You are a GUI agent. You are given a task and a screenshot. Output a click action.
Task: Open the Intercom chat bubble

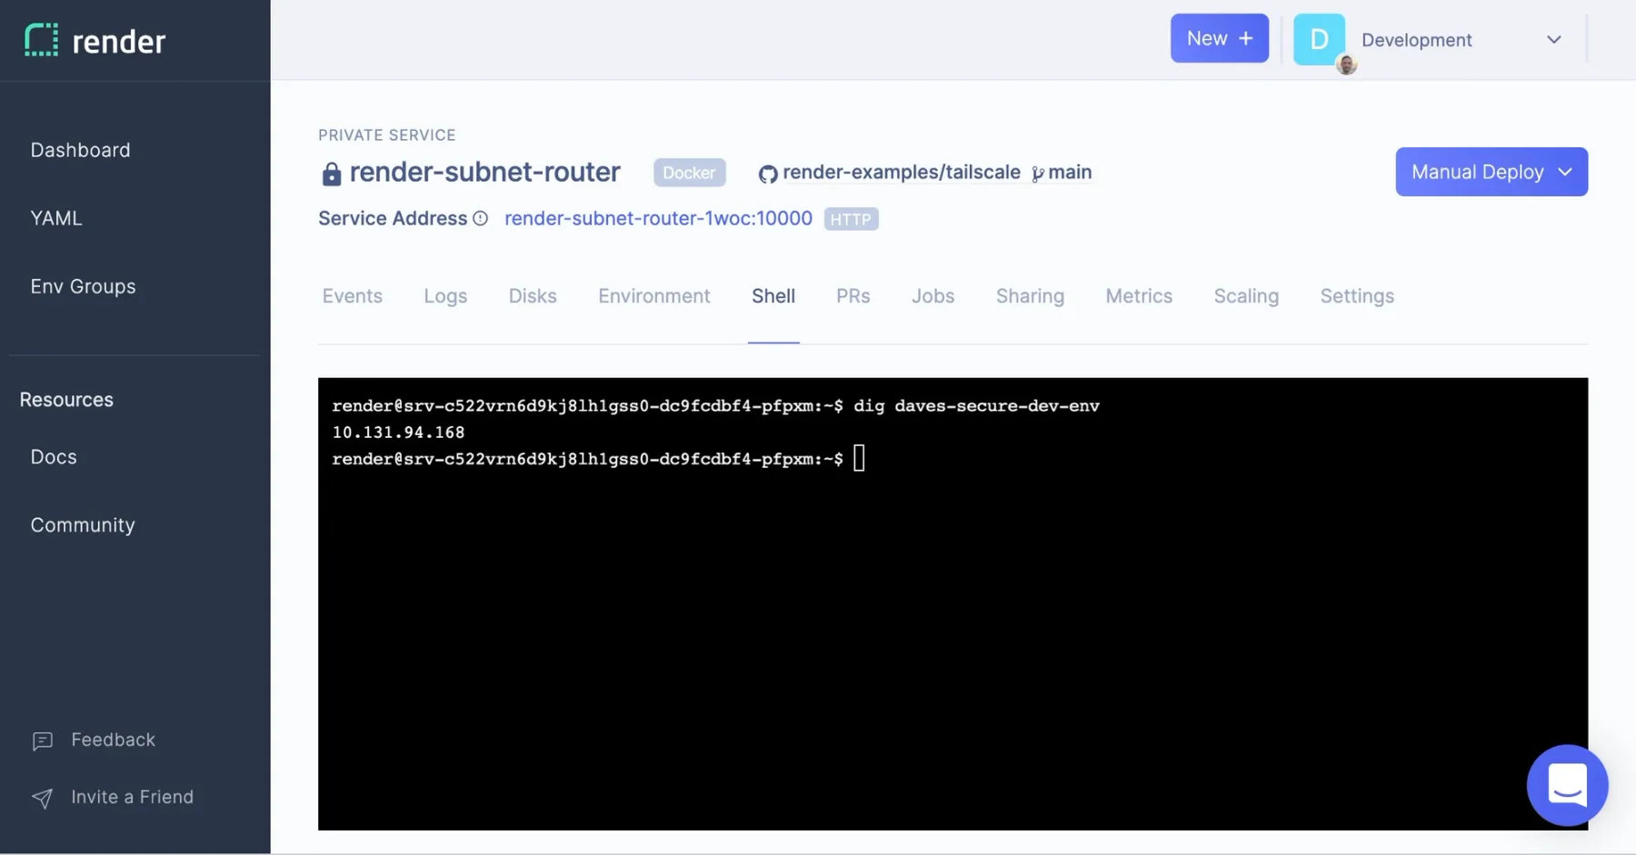[1567, 785]
